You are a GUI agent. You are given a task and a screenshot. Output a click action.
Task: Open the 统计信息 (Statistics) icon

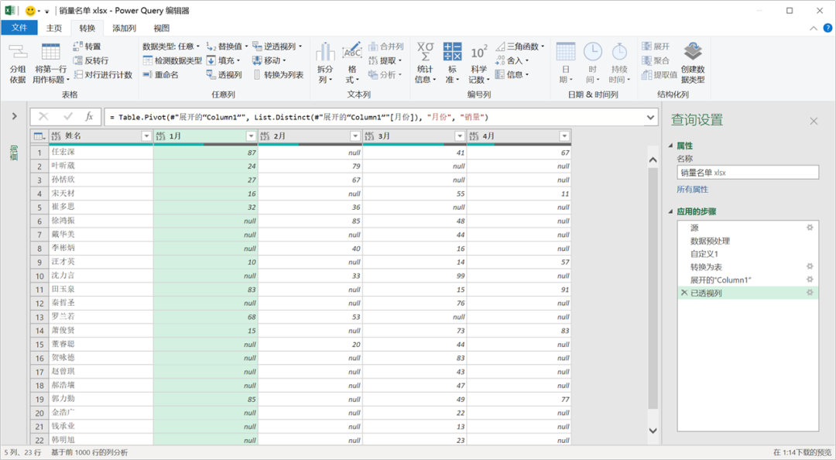pos(425,53)
